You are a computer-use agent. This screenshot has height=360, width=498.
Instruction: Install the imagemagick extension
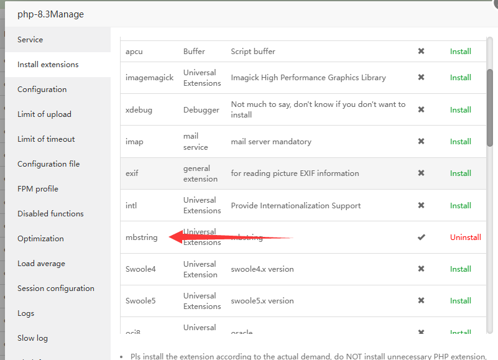coord(460,78)
